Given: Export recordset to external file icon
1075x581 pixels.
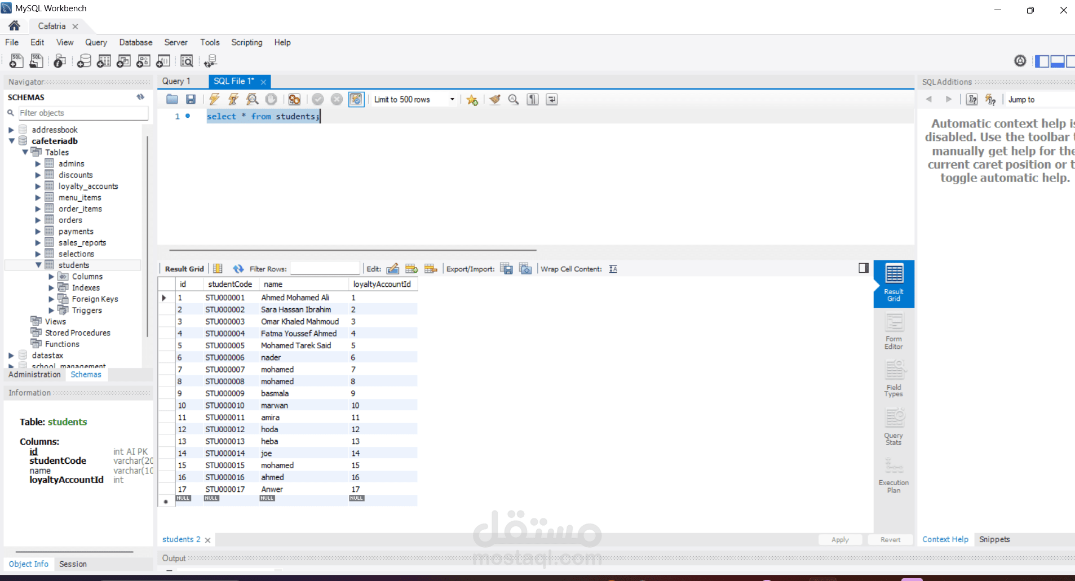Looking at the screenshot, I should tap(506, 269).
